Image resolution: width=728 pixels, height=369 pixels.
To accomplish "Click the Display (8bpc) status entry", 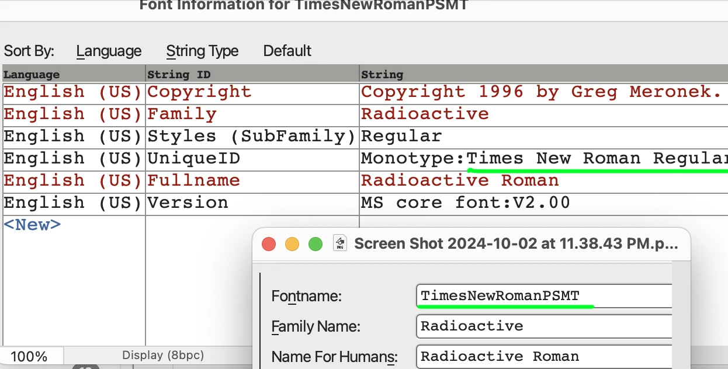I will [163, 355].
